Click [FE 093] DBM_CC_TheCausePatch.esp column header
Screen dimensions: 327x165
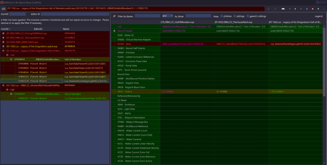tap(241, 22)
